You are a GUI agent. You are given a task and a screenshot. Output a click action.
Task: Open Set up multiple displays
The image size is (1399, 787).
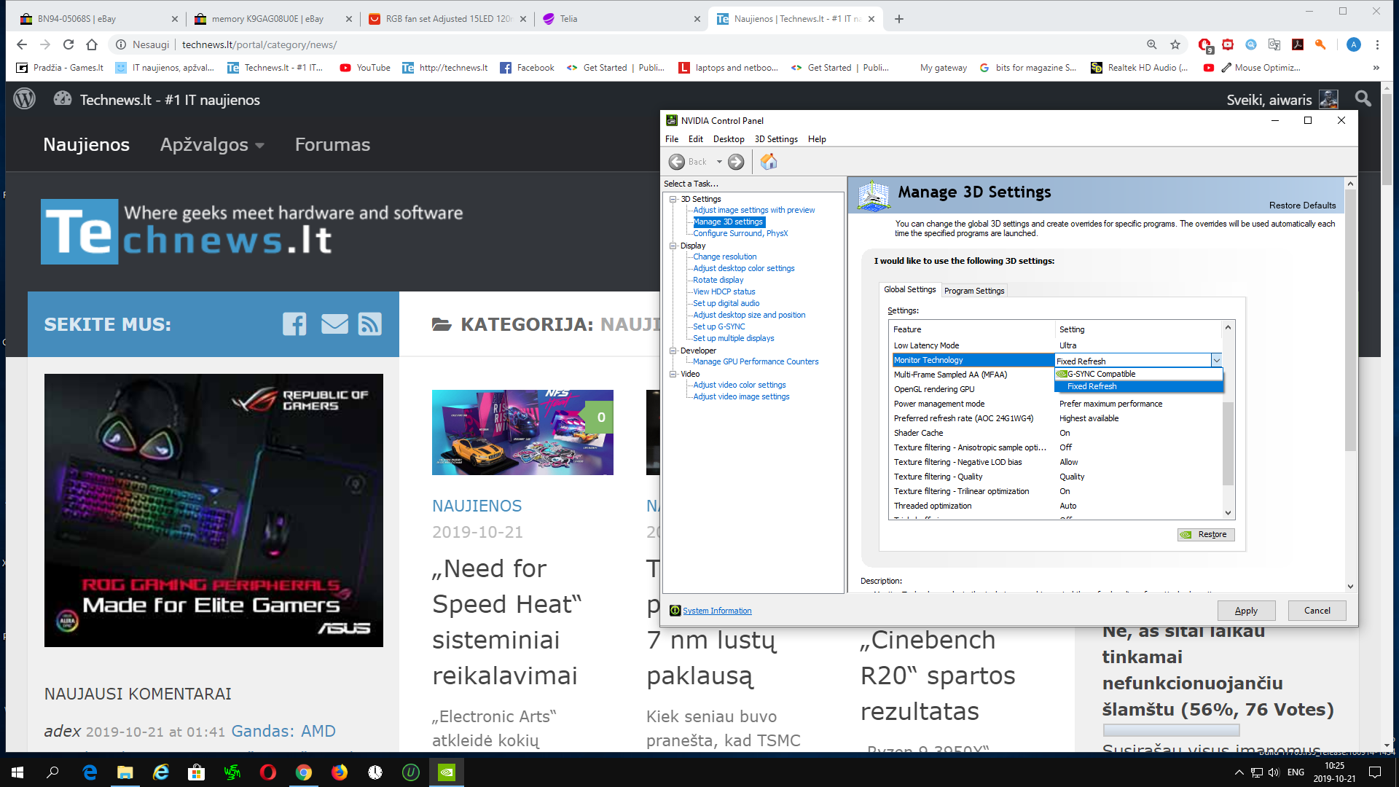733,338
